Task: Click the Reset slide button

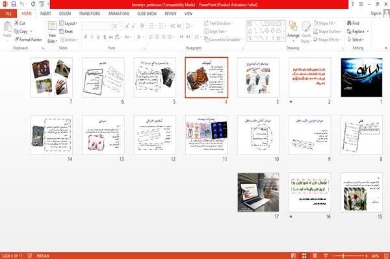Action: 66,31
